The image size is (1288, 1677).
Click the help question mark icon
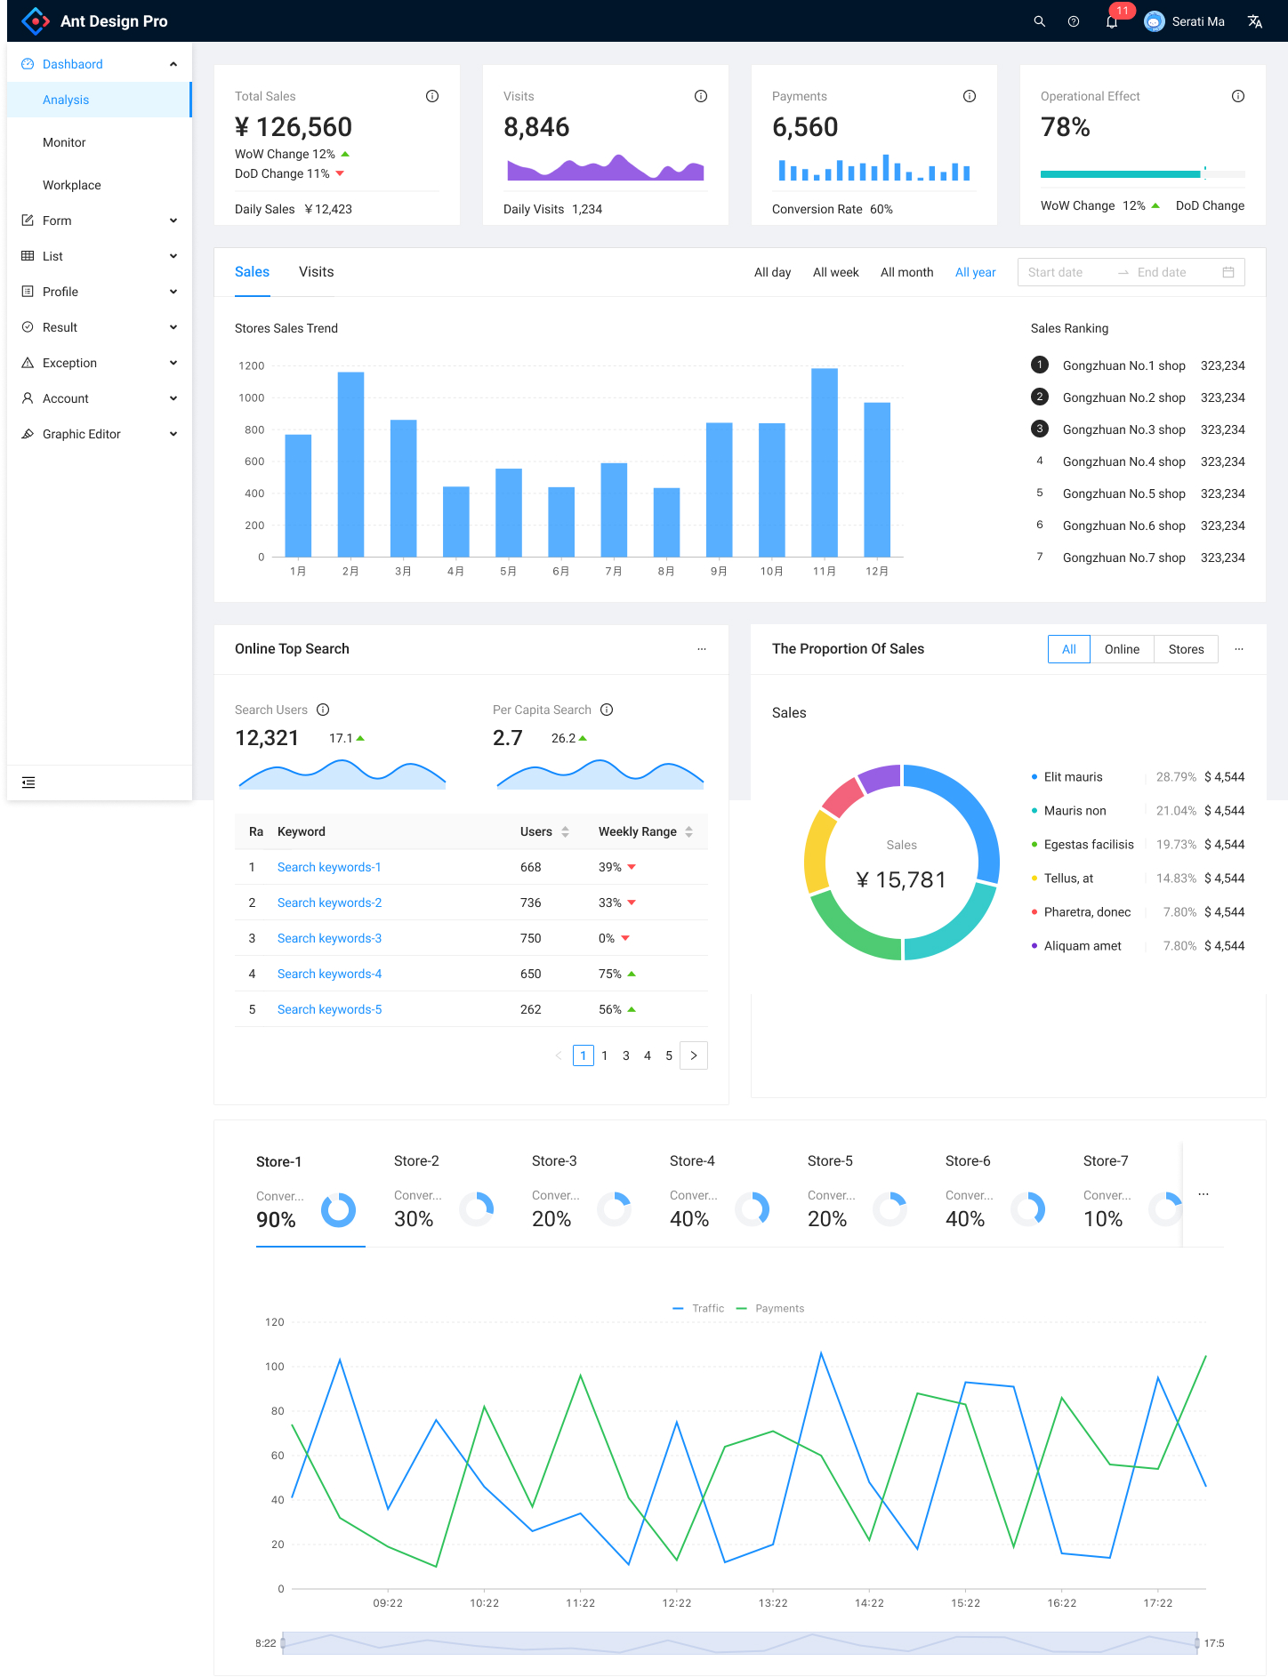pos(1074,21)
